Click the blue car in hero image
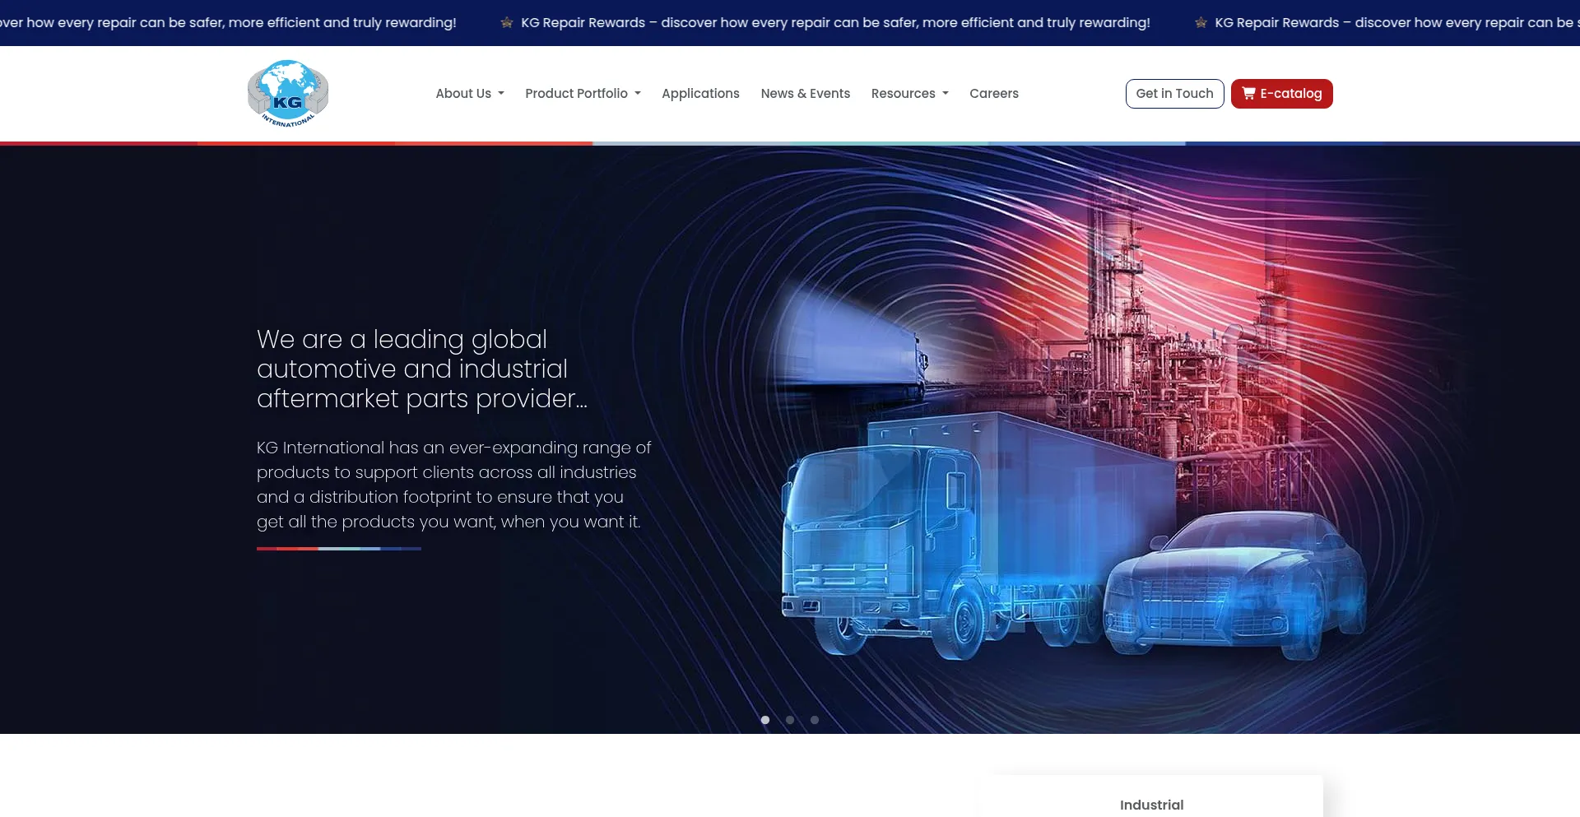 pyautogui.click(x=1234, y=584)
